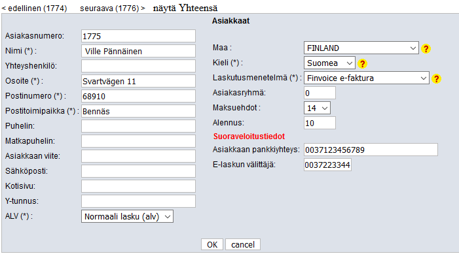Click help icon beside Kieli dropdown

coord(362,63)
